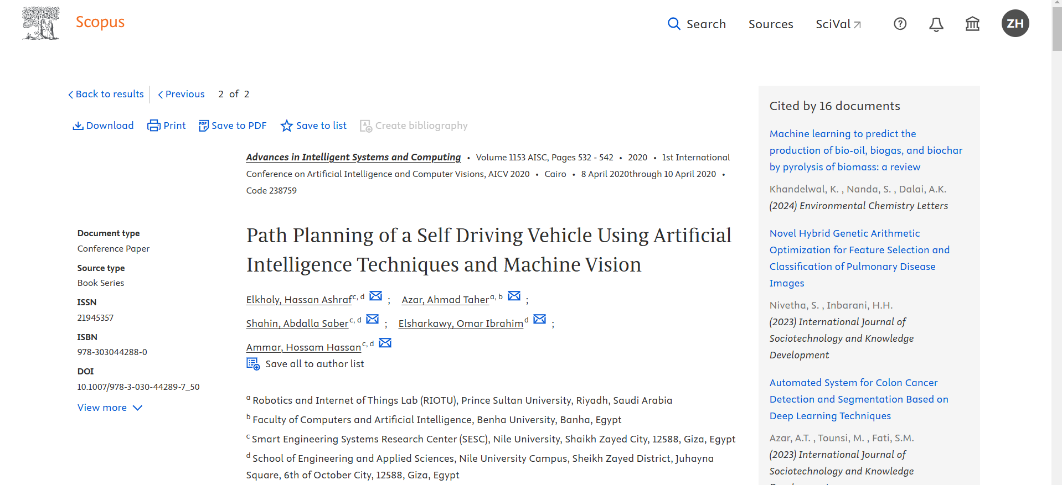Viewport: 1062px width, 485px height.
Task: Click the Book Series source type text
Action: click(x=101, y=283)
